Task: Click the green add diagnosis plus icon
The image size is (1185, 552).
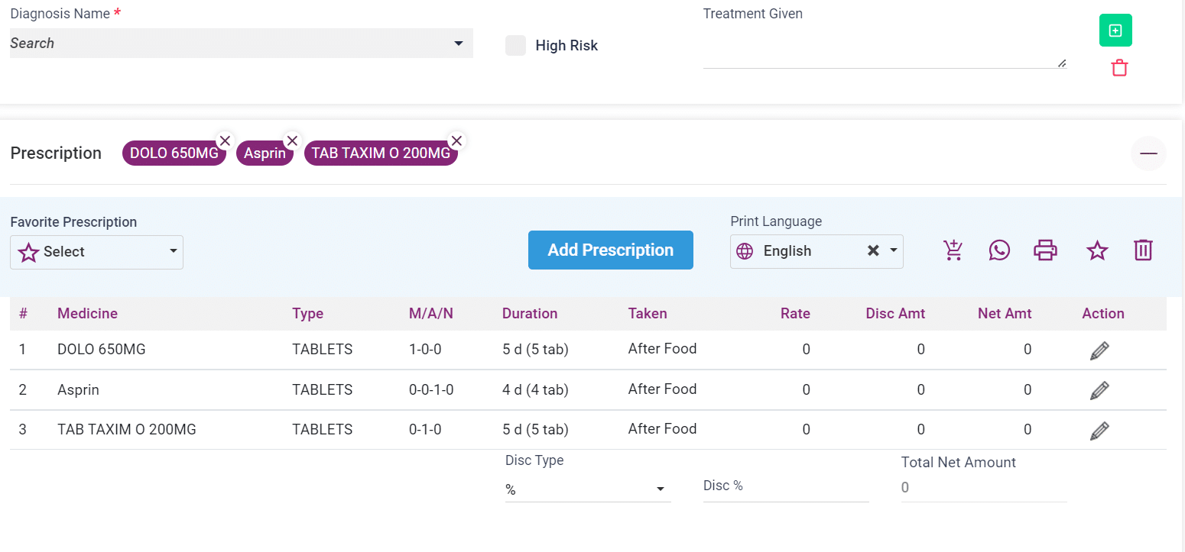Action: click(1115, 31)
